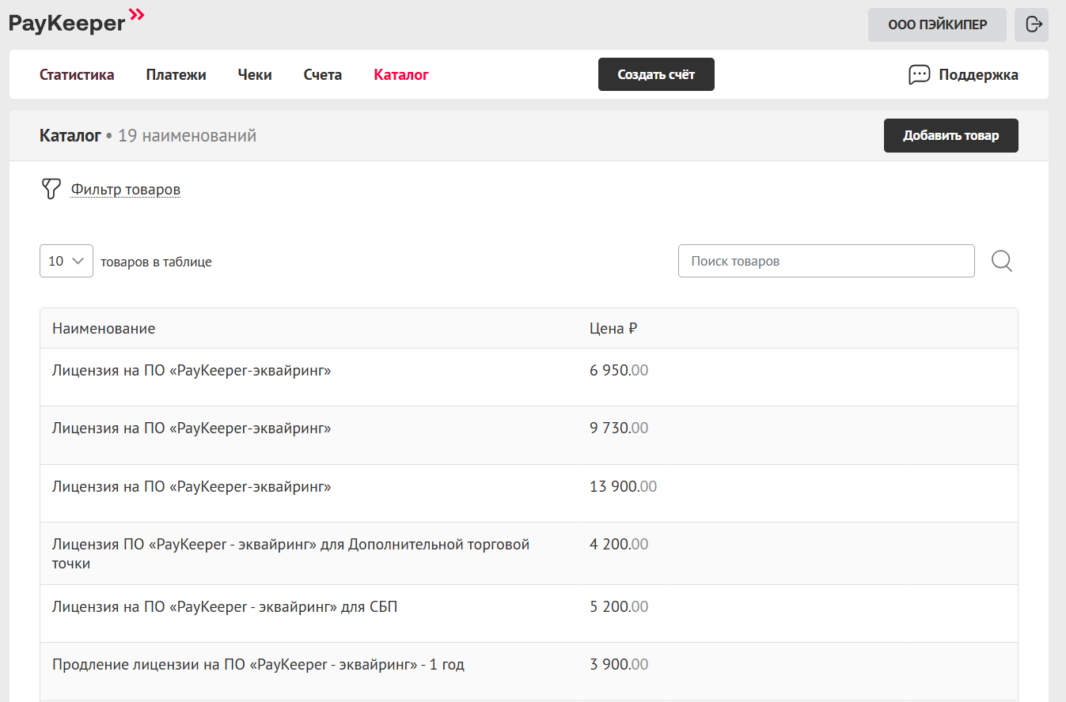The height and width of the screenshot is (702, 1066).
Task: Click the Добавить товар button
Action: (x=950, y=135)
